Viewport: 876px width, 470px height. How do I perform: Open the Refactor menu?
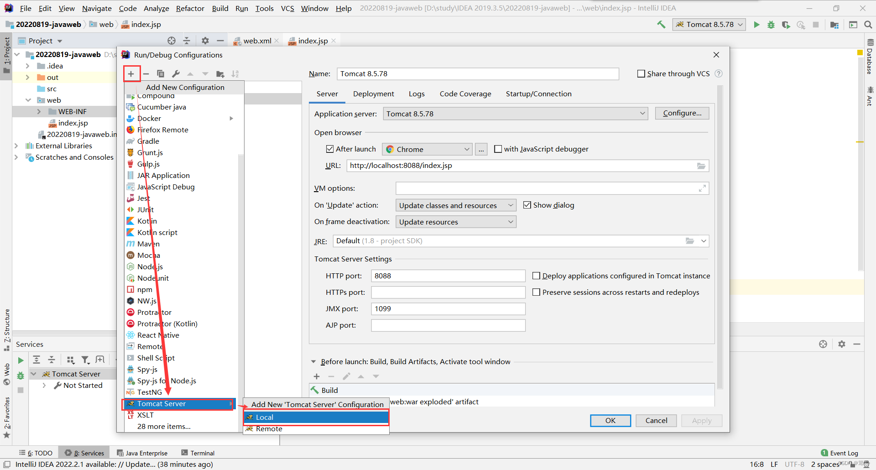(x=190, y=8)
